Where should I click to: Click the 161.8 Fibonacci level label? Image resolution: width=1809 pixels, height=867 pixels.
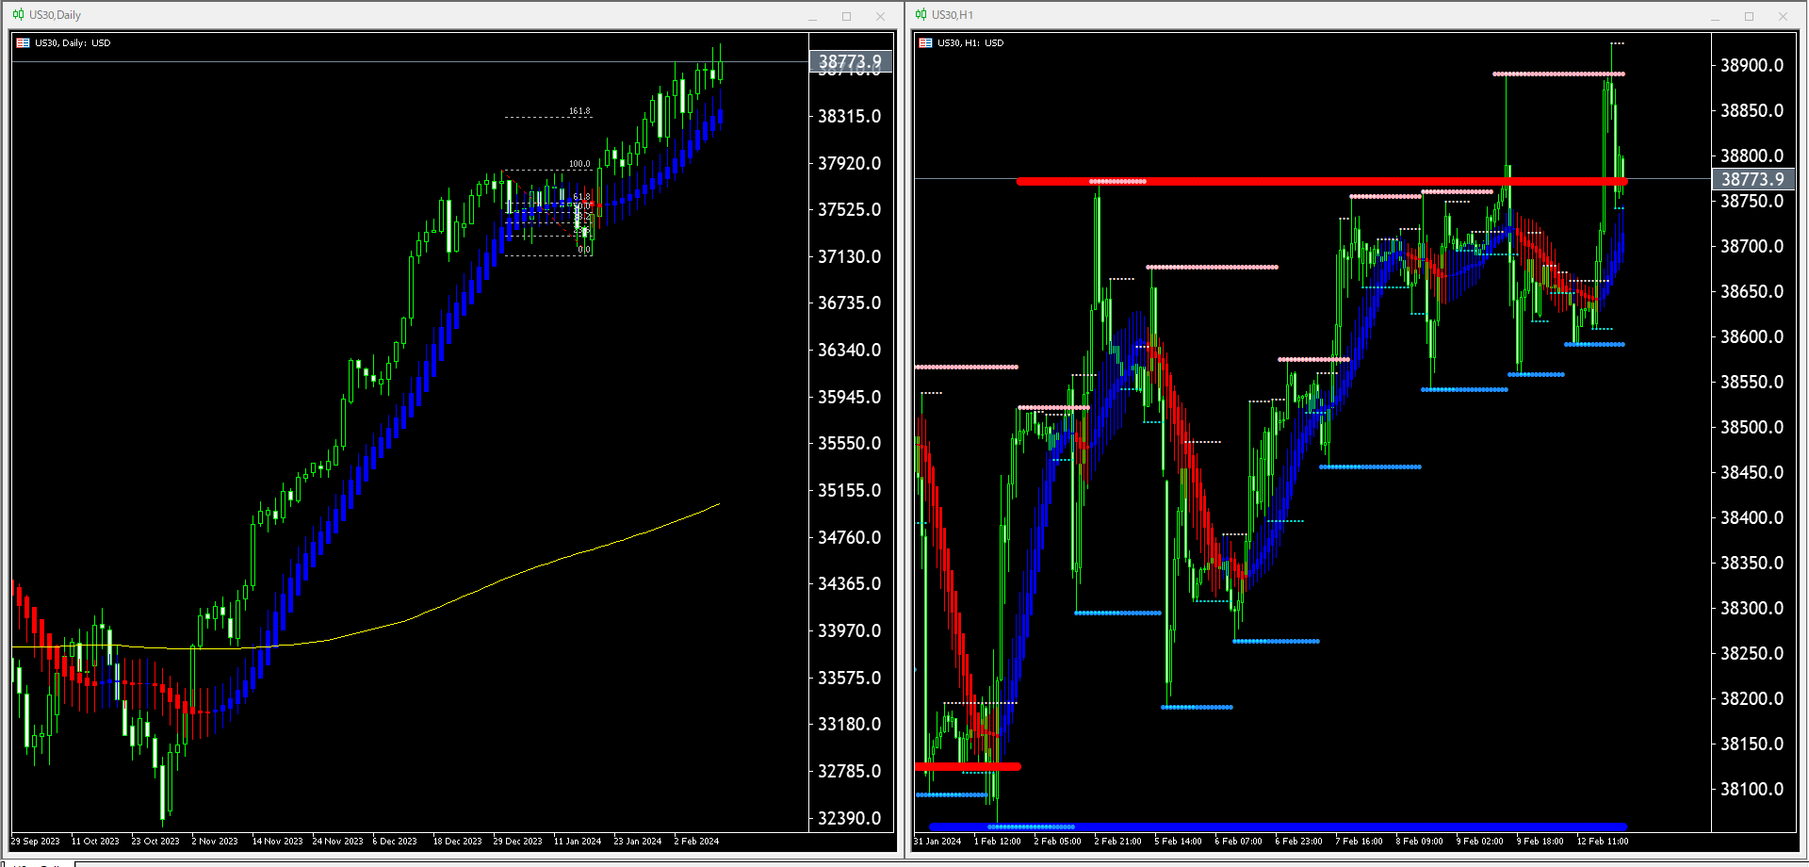click(x=579, y=111)
